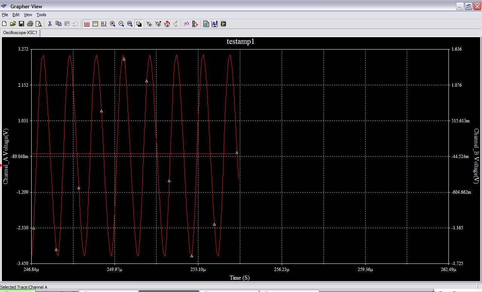The width and height of the screenshot is (482, 292).
Task: Open the Tools menu
Action: (x=41, y=15)
